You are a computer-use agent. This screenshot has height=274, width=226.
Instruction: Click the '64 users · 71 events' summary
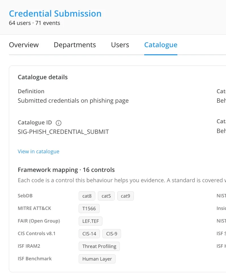coord(34,23)
